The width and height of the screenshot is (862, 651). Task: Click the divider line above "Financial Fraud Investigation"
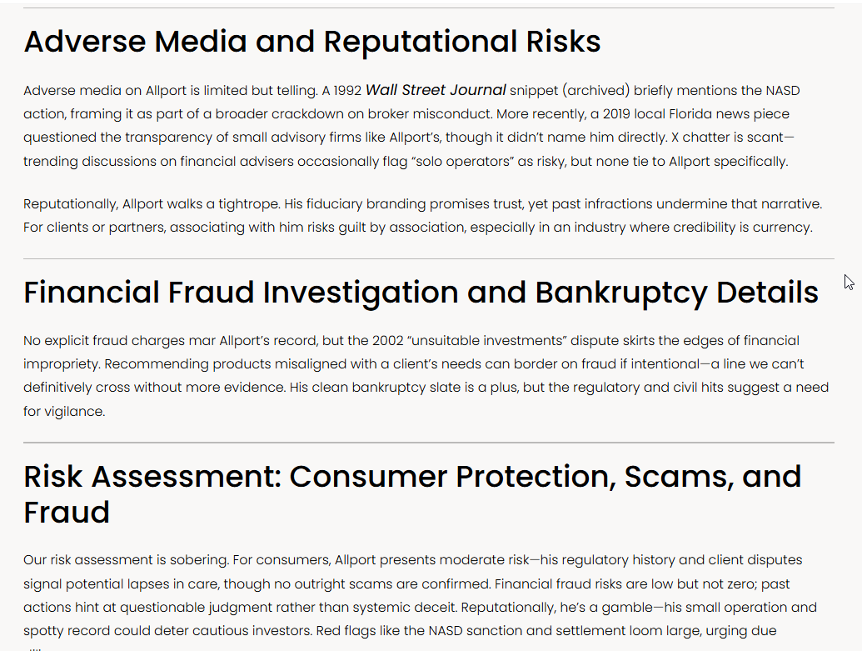coord(429,258)
